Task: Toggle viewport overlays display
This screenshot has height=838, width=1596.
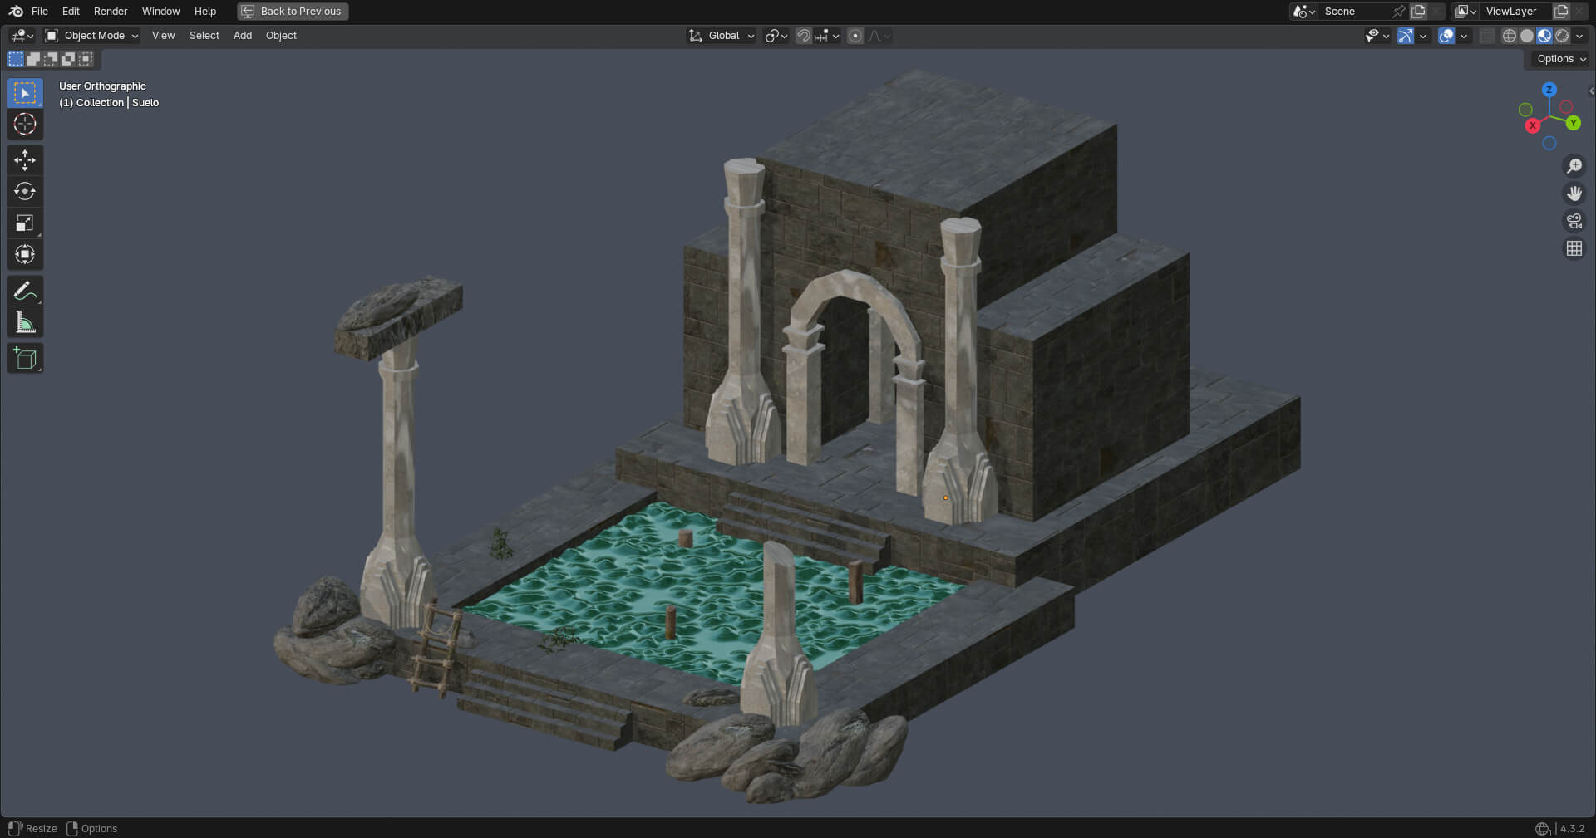Action: pyautogui.click(x=1446, y=36)
